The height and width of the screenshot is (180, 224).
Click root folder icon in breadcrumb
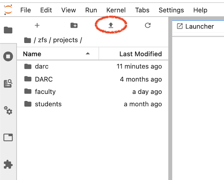(x=27, y=40)
